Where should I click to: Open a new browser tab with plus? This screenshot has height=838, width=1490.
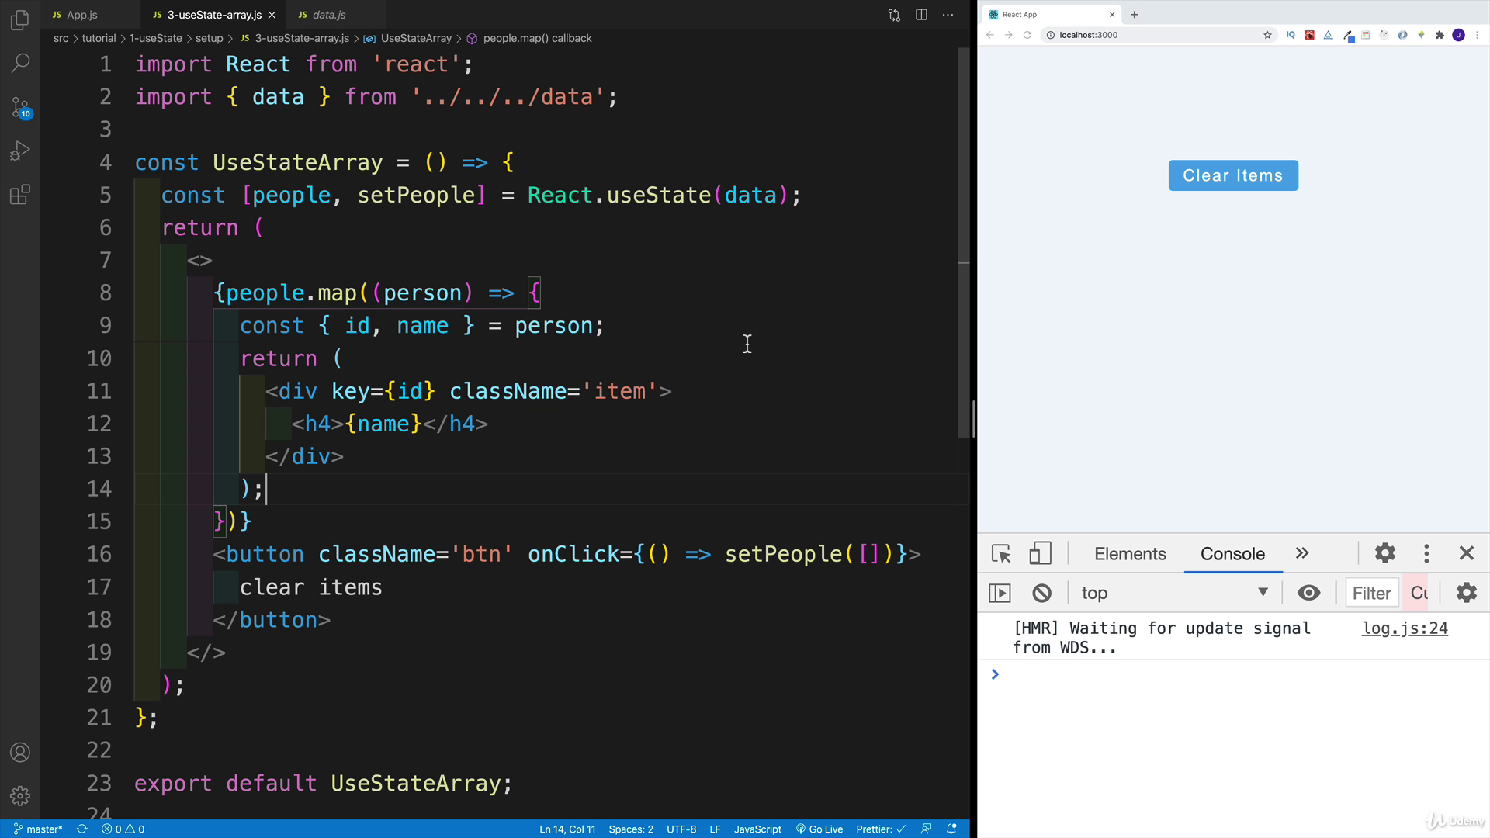pyautogui.click(x=1134, y=14)
